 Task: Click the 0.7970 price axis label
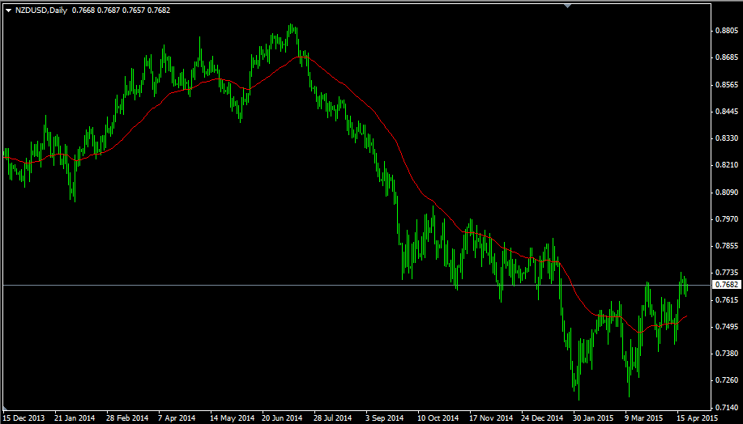coord(727,219)
